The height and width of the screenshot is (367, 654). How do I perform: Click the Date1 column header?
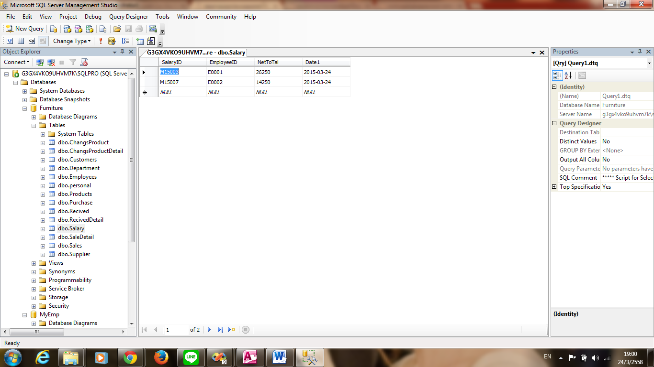326,62
